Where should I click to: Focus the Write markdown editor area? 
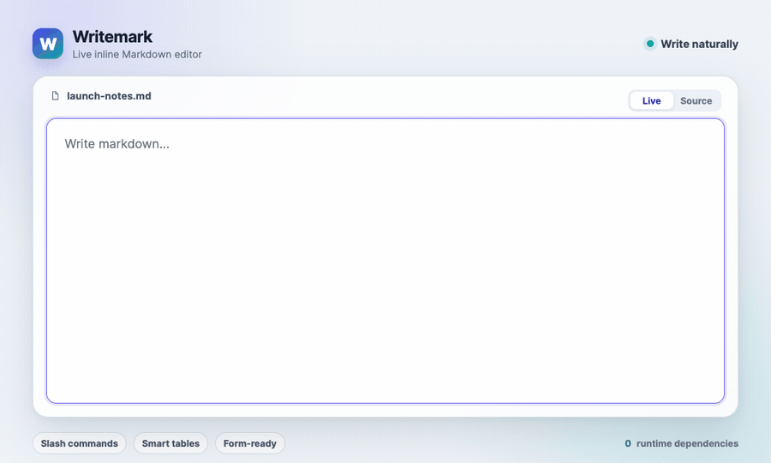(x=385, y=261)
